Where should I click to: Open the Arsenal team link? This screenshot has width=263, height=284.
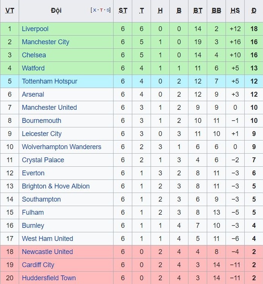[x=33, y=94]
